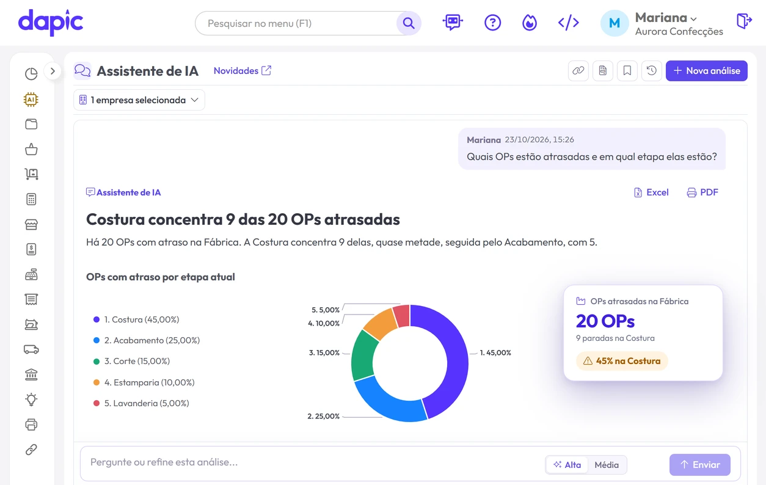Open the store front sidebar icon
Viewport: 766px width, 485px height.
pos(31,224)
